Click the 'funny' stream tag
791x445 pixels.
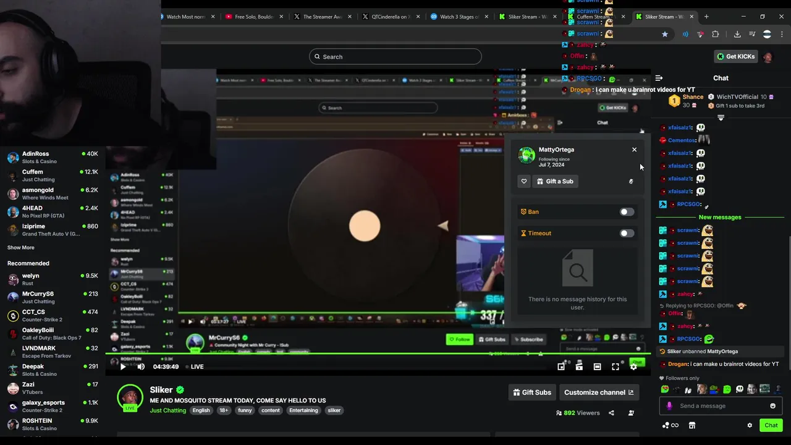point(245,410)
